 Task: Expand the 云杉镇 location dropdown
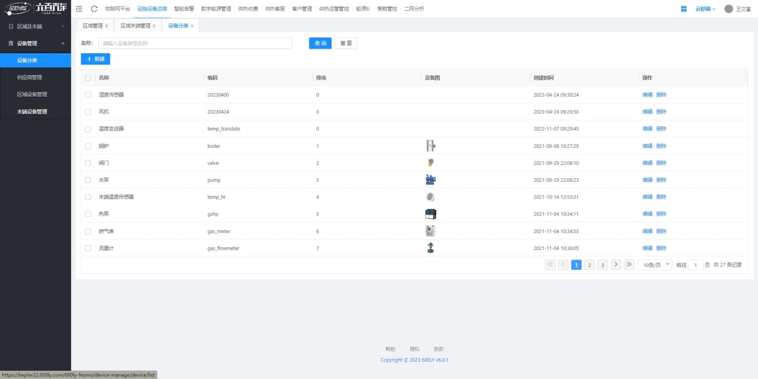tap(705, 9)
